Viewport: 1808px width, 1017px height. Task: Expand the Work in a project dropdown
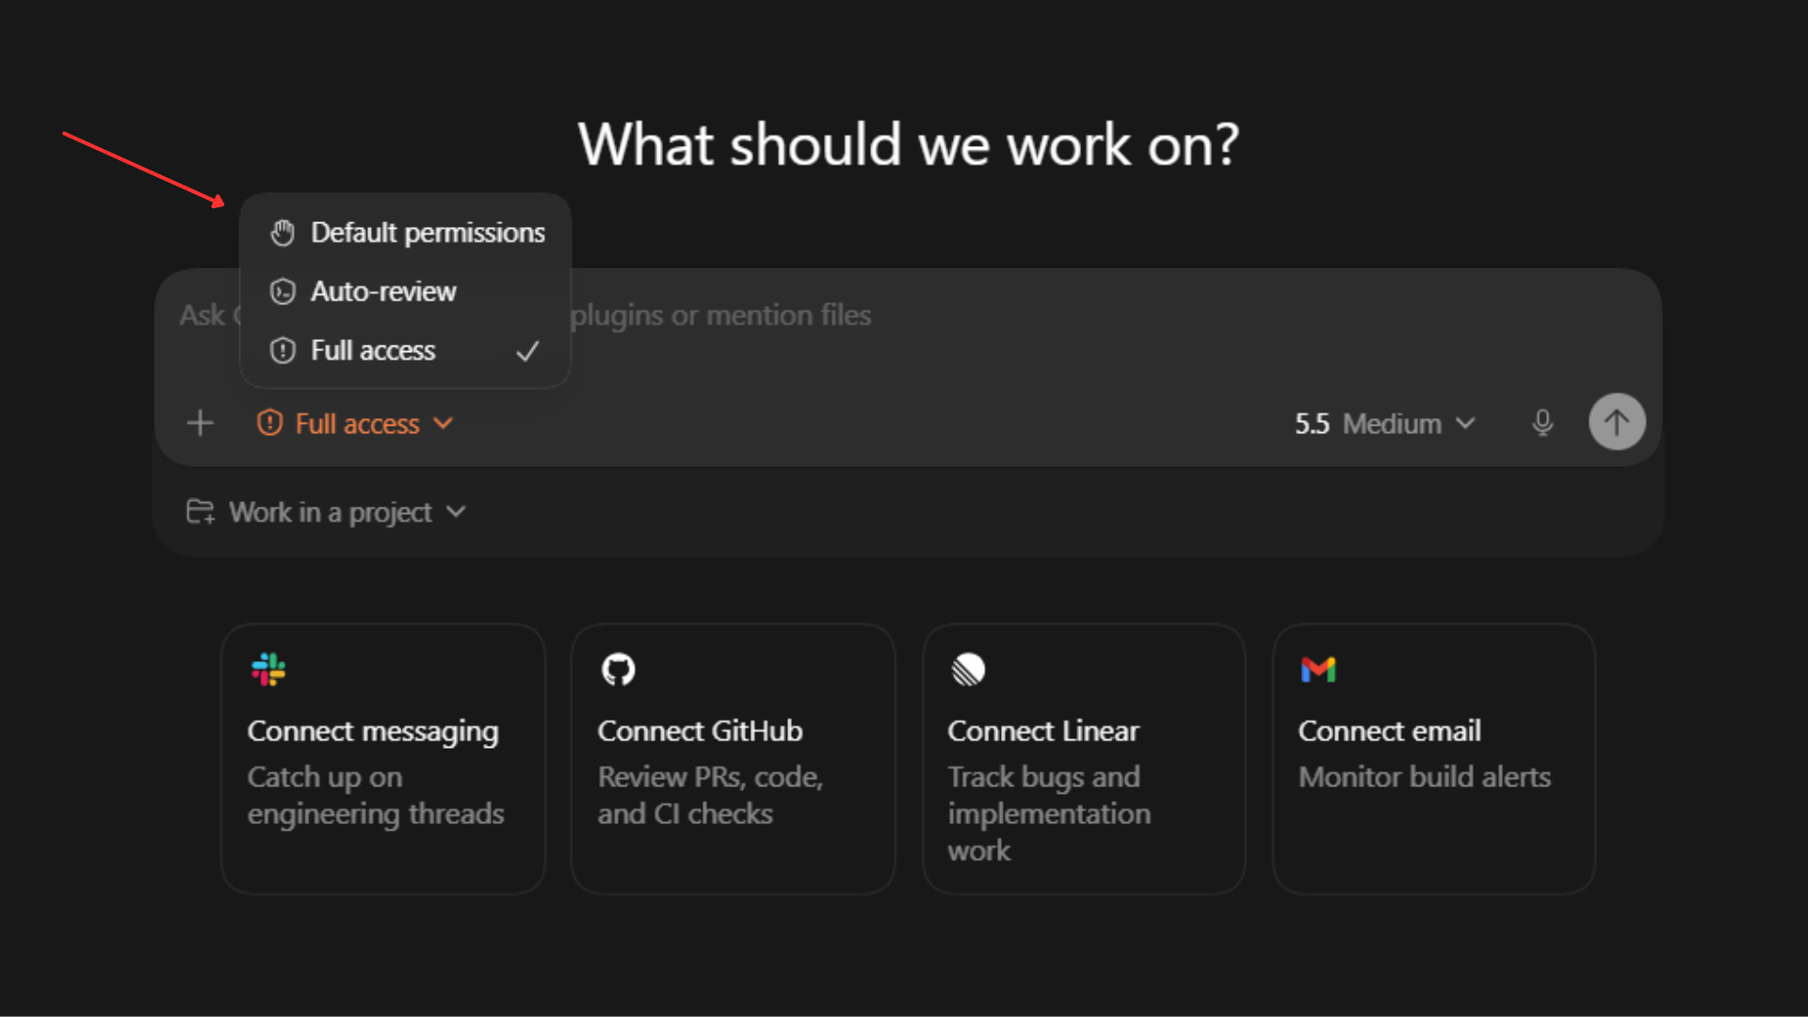(326, 512)
